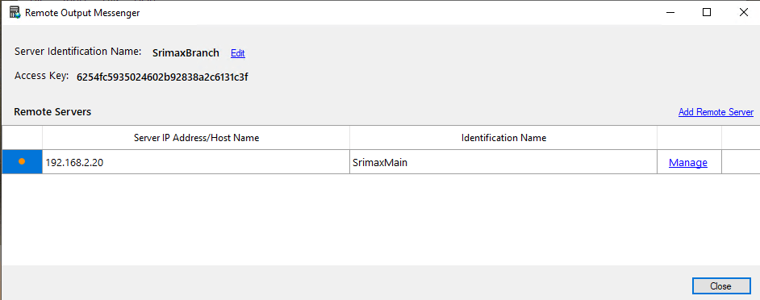Click the Remote Output Messenger app icon
Image resolution: width=760 pixels, height=300 pixels.
15,13
